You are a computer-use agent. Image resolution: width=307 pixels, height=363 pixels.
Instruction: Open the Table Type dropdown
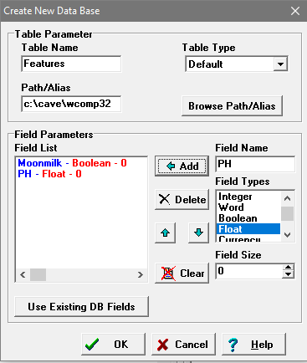(x=280, y=64)
